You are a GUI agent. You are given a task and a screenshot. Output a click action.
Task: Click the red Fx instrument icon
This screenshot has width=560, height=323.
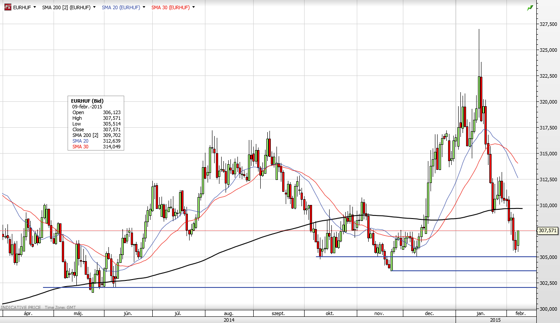tap(7, 7)
